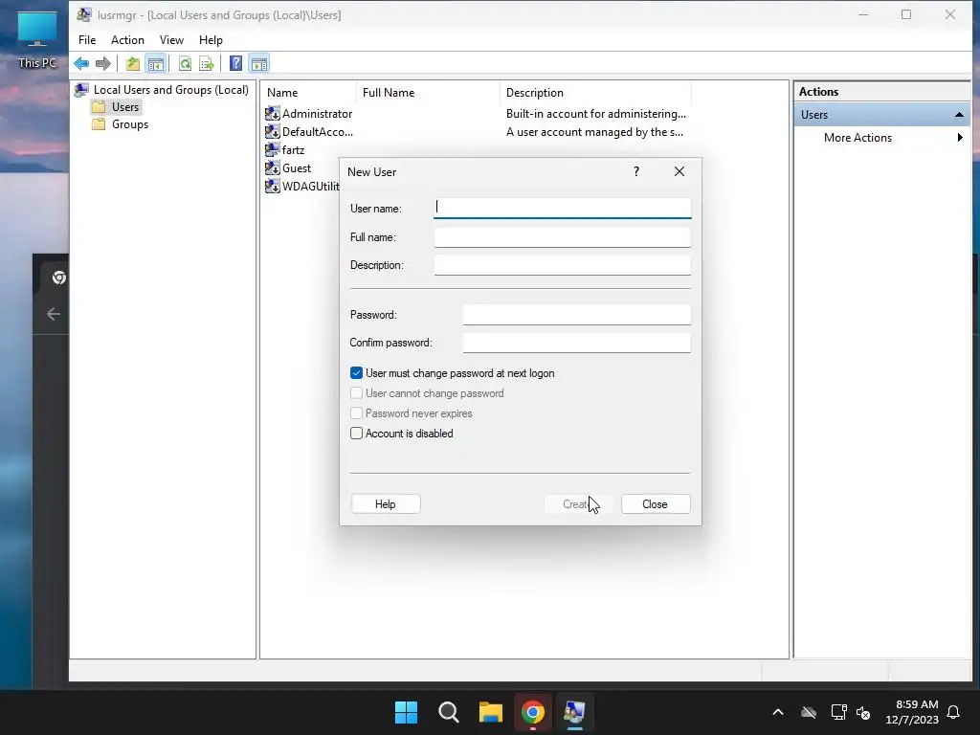Uncheck User must change password at next logon

356,373
